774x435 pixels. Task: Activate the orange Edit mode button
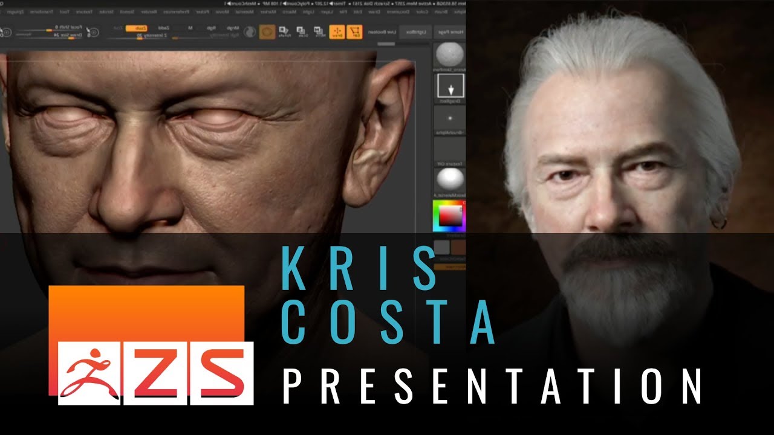click(354, 32)
